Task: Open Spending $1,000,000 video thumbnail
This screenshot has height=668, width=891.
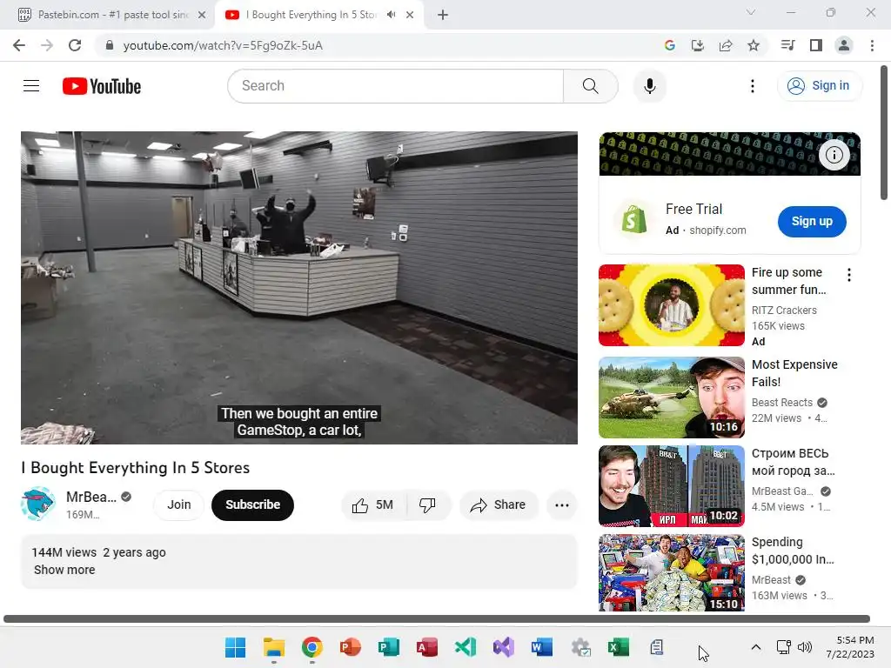Action: point(671,572)
